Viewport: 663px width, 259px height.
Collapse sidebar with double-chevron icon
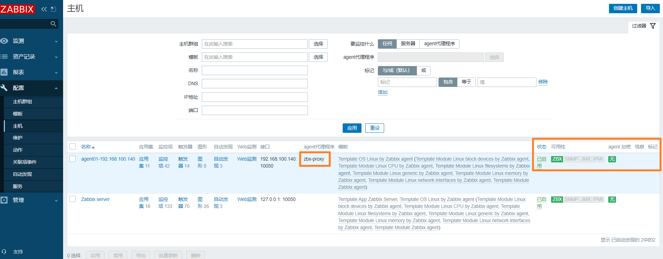[44, 9]
